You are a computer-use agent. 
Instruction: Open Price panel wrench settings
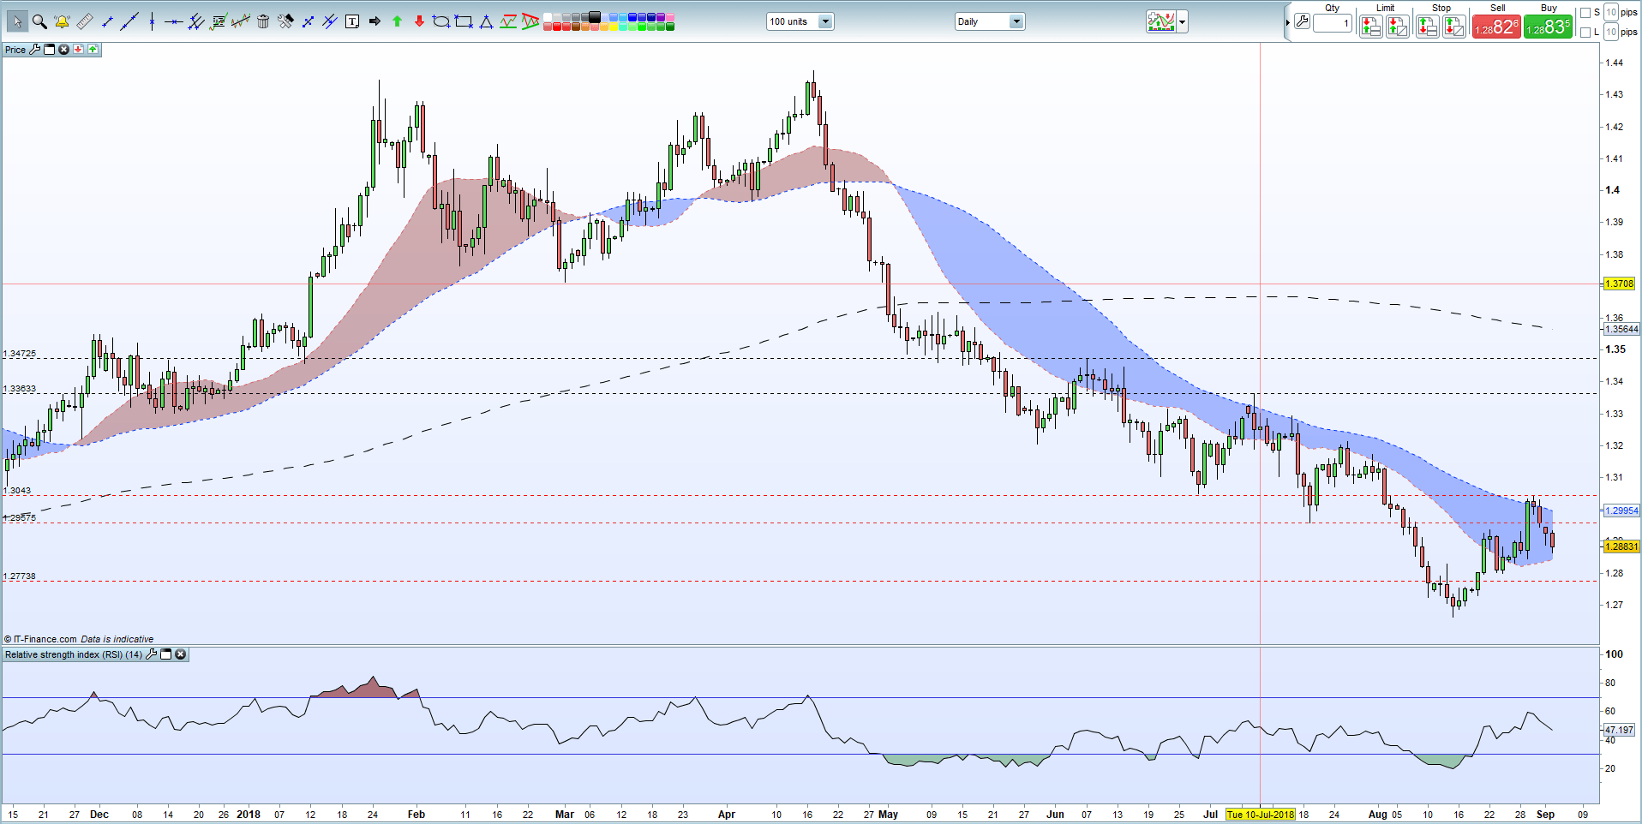(x=35, y=50)
